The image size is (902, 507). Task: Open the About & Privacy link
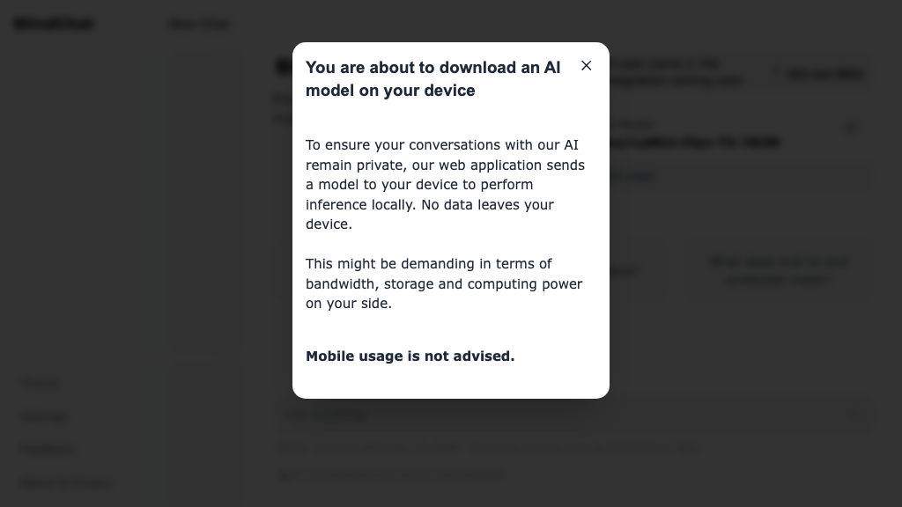coord(66,482)
